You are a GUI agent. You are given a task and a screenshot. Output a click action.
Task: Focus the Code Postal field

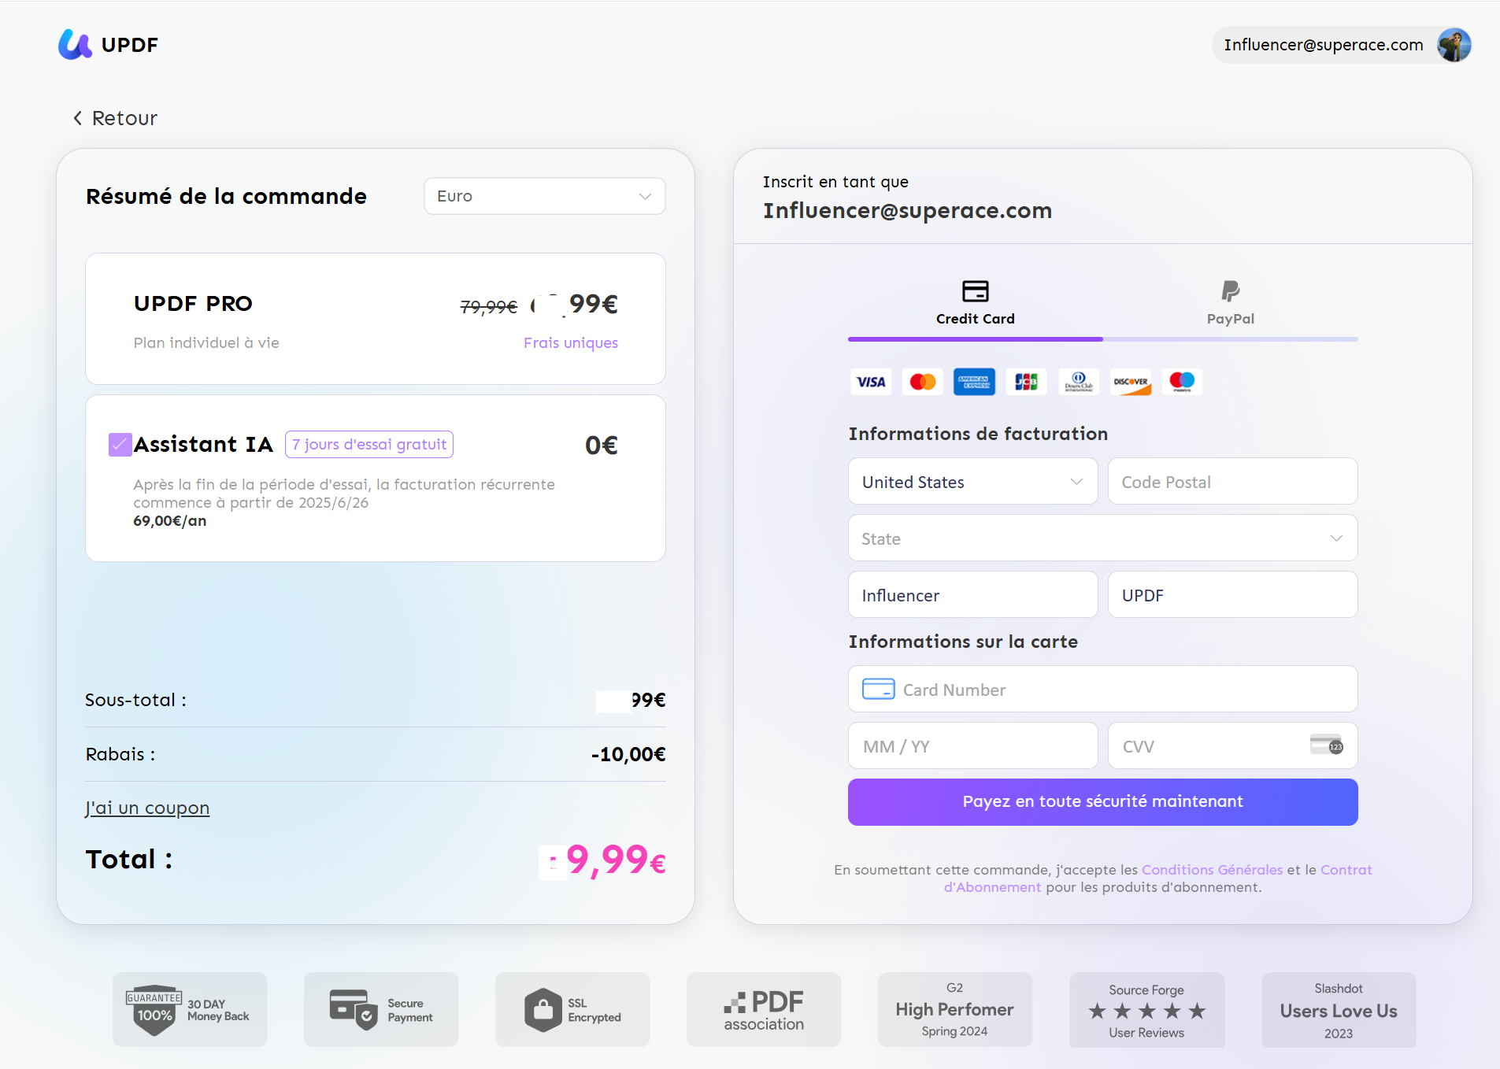1233,482
